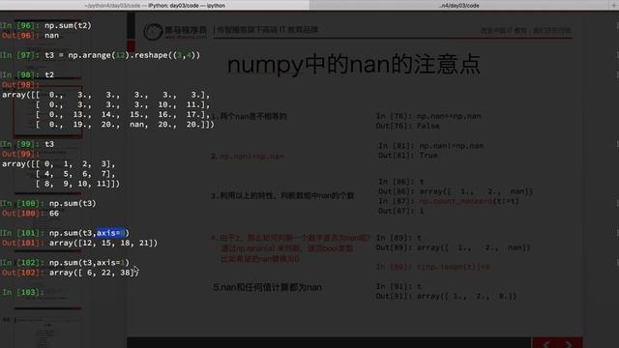Click array([12, 15, 18, 21]) output

click(x=103, y=243)
